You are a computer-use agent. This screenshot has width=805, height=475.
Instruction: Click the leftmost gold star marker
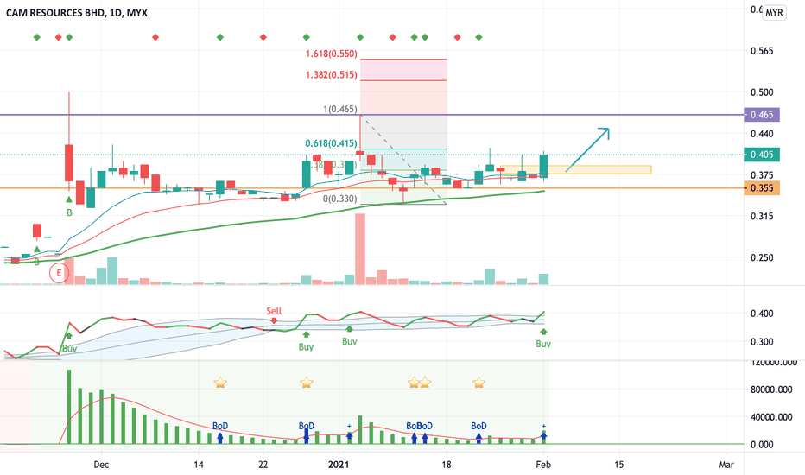click(219, 382)
